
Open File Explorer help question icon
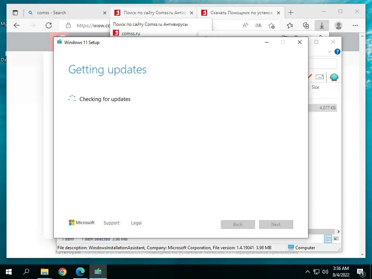337,52
